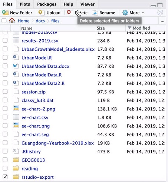The image size is (168, 182).
Task: Open the More dropdown arrow
Action: 143,13
